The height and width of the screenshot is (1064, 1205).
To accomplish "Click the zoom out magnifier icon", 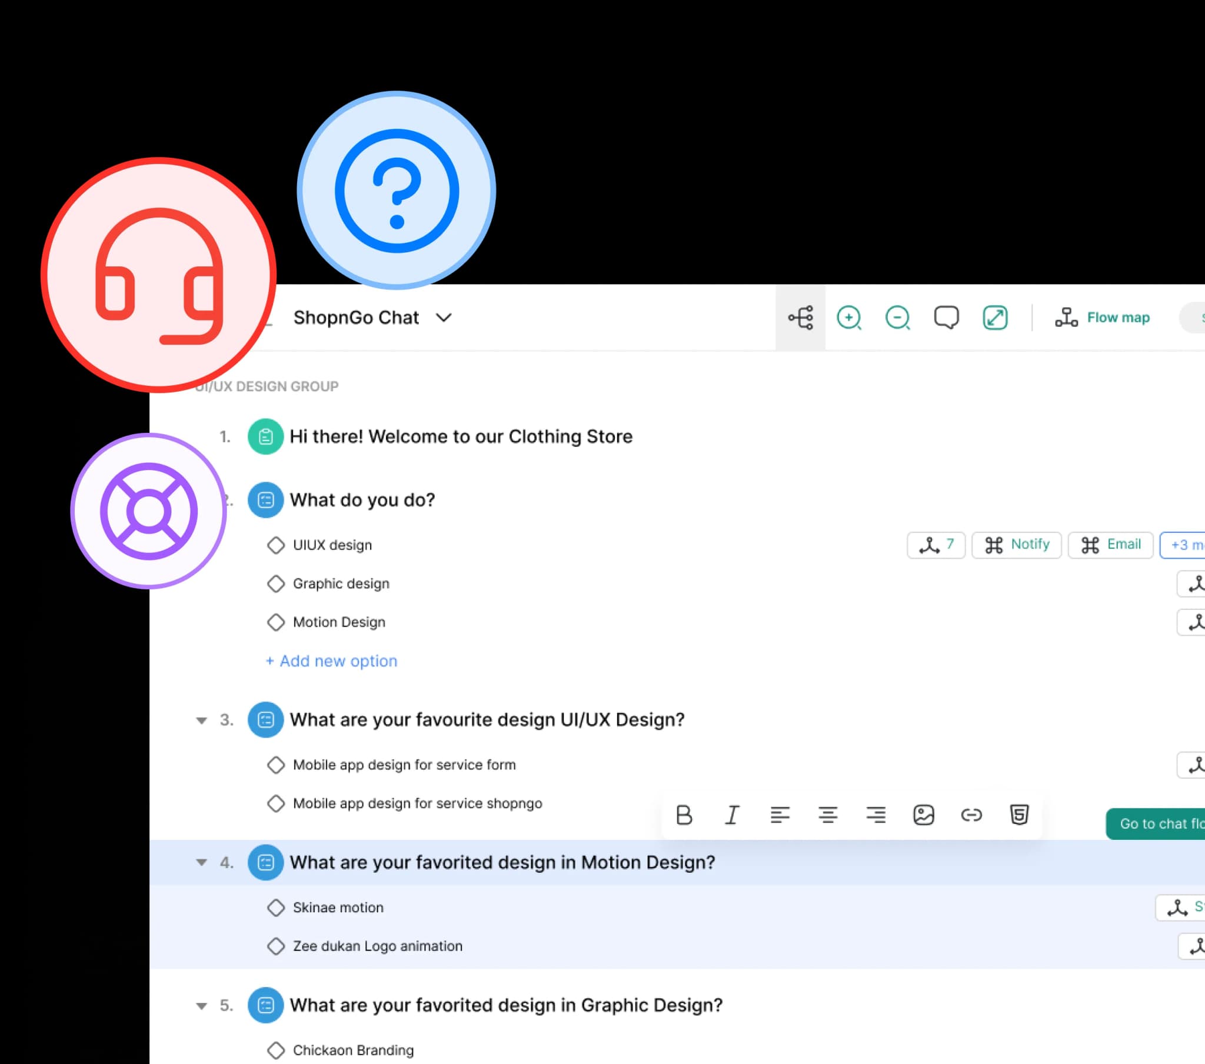I will point(897,318).
